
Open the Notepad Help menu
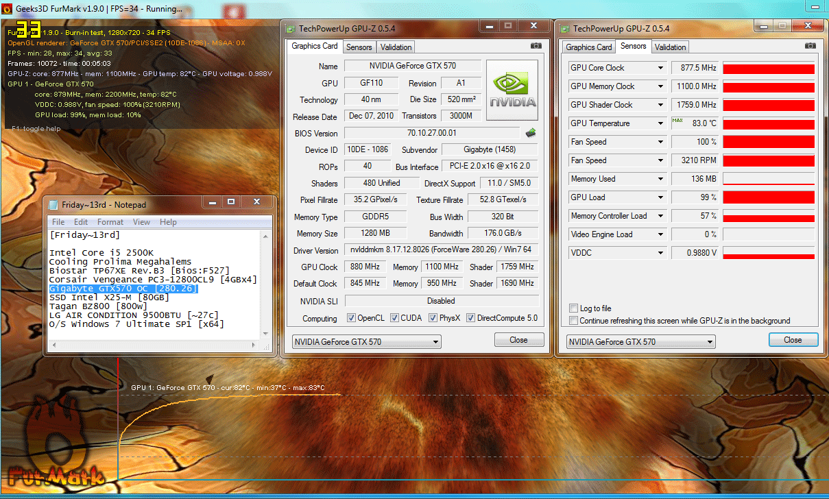(x=169, y=222)
